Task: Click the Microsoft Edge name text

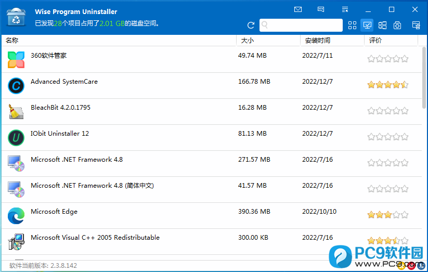Action: point(54,211)
